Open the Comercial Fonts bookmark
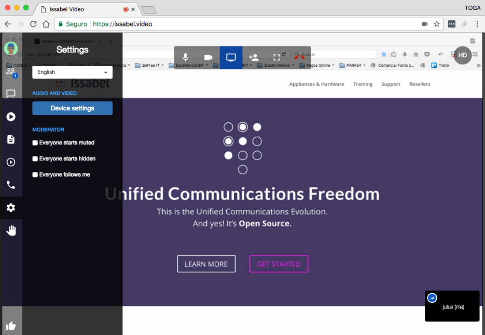The width and height of the screenshot is (485, 335). [x=392, y=65]
